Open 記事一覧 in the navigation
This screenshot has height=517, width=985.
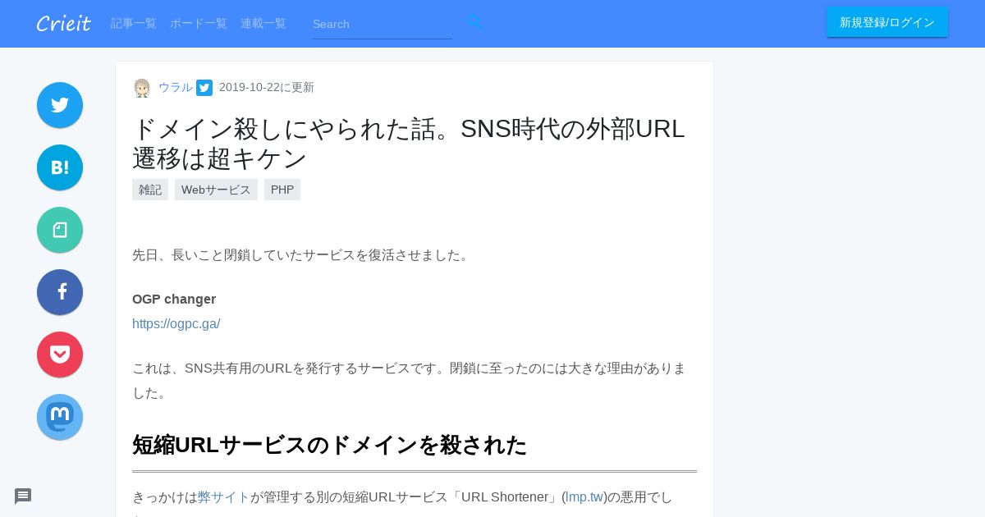pyautogui.click(x=134, y=23)
